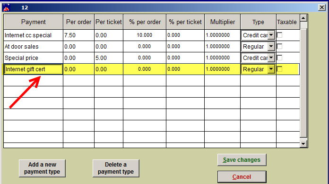Tick Taxable for Internet gift cert
The height and width of the screenshot is (184, 329).
tap(279, 69)
